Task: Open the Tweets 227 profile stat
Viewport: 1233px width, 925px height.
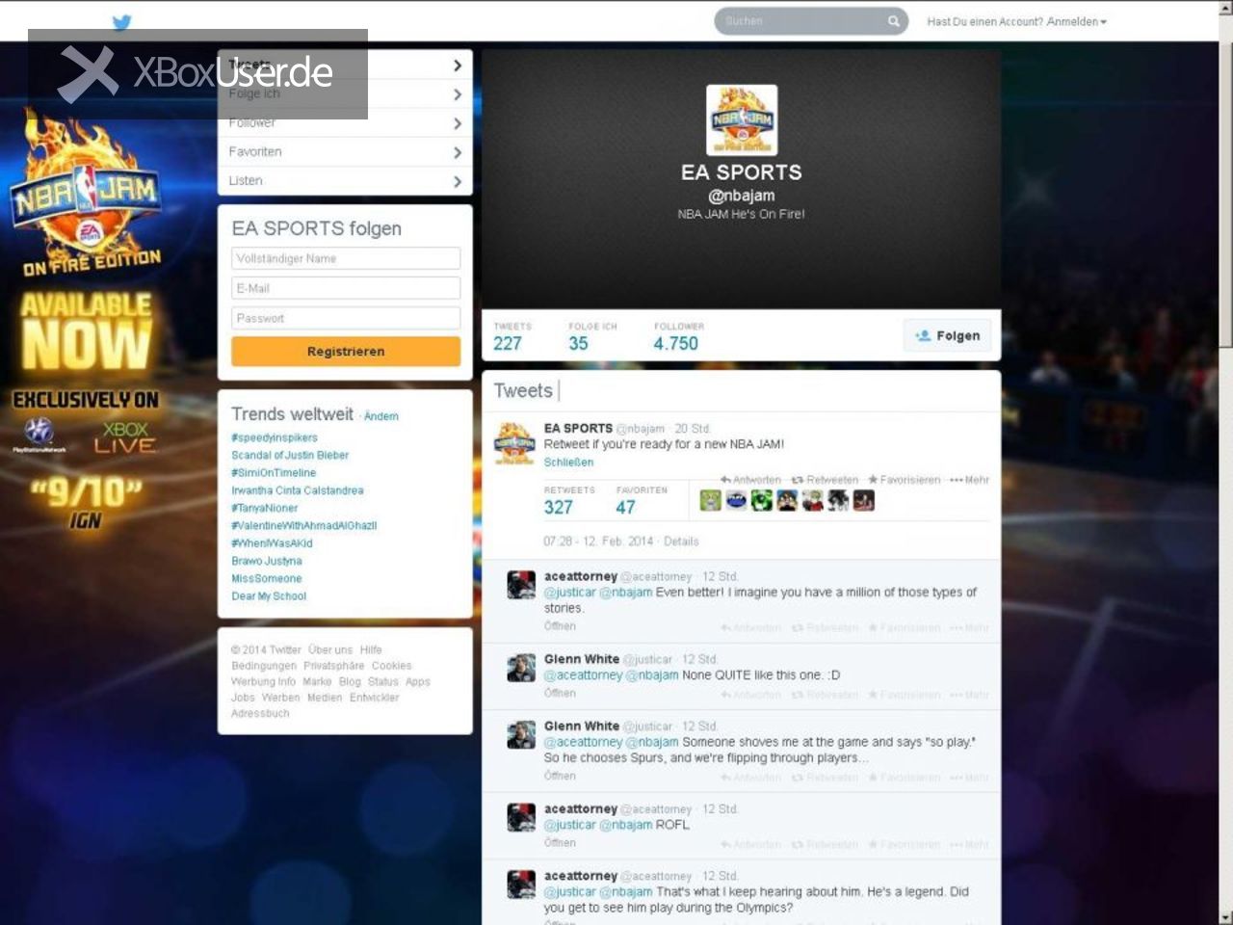Action: 512,336
